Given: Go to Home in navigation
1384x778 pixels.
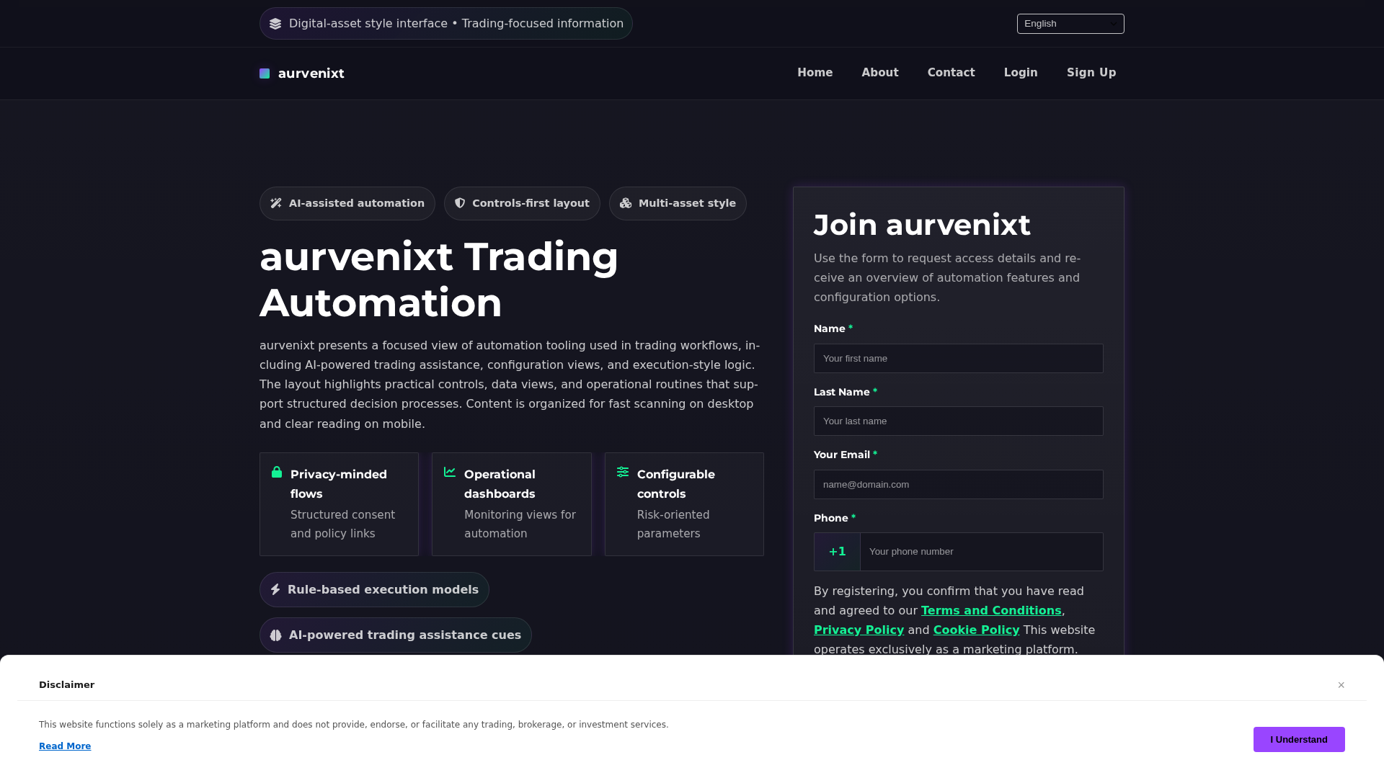Looking at the screenshot, I should pyautogui.click(x=815, y=73).
